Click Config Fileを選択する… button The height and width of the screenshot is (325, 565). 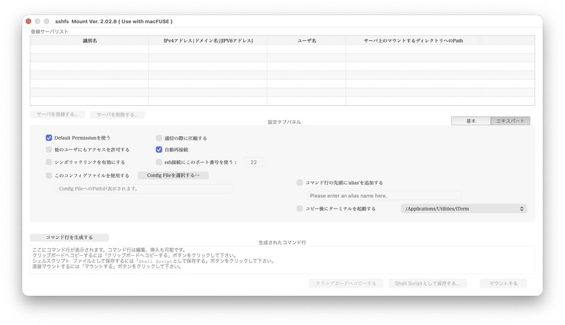pyautogui.click(x=173, y=175)
